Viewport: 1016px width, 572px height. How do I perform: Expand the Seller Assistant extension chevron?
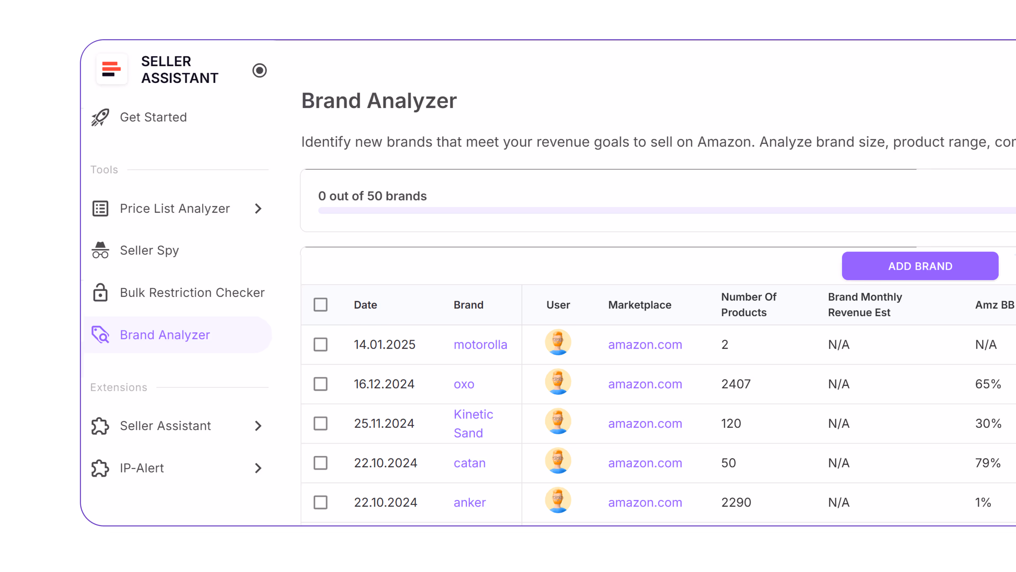coord(258,426)
